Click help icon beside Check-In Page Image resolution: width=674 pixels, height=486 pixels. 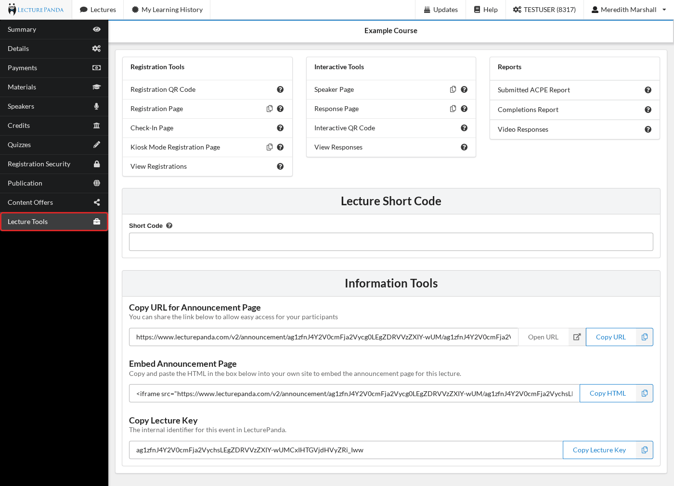[x=280, y=128]
